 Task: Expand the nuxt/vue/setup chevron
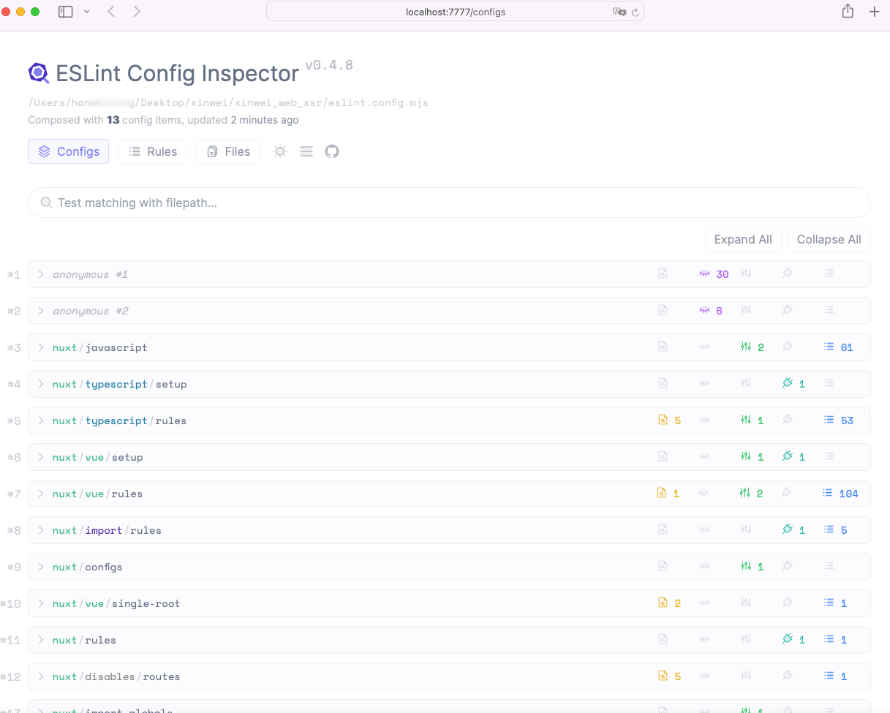(x=41, y=457)
